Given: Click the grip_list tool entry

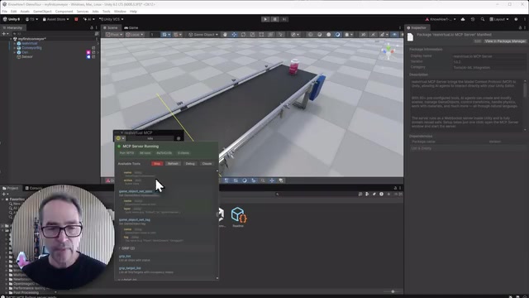Looking at the screenshot, I should click(x=125, y=256).
